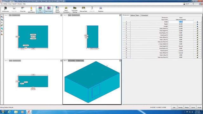
Task: Click the Depth value cell in row B
Action: tap(181, 24)
